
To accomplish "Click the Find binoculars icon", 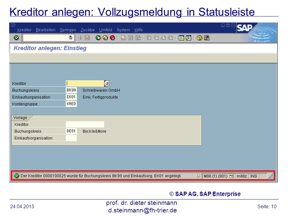I will pyautogui.click(x=130, y=38).
